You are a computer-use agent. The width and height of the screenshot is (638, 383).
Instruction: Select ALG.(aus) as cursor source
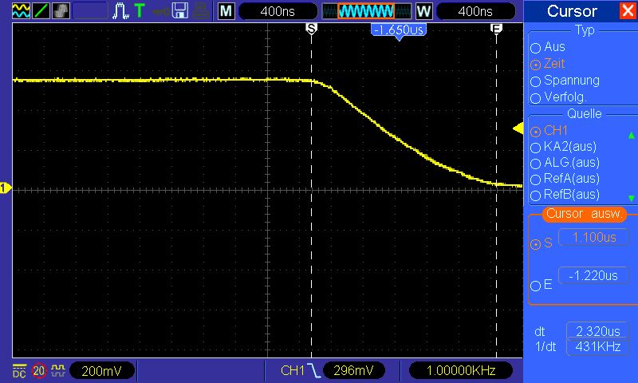click(x=565, y=163)
